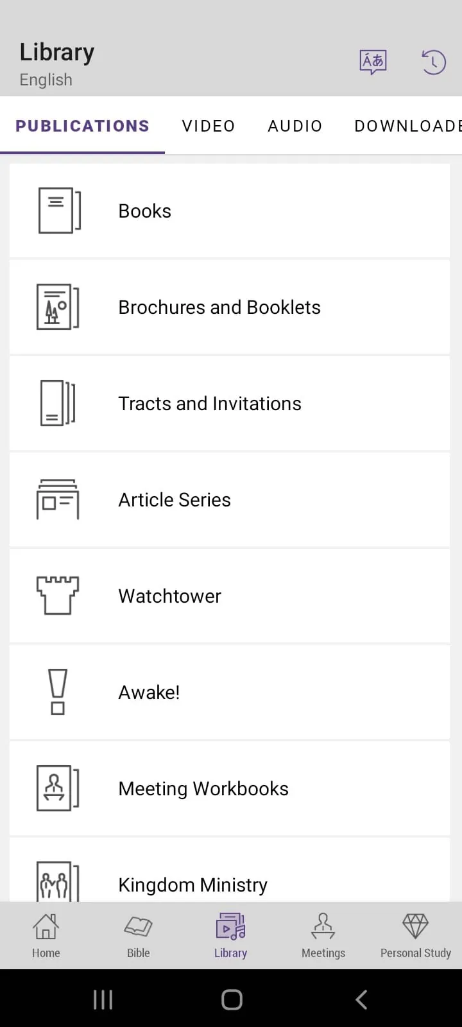Screen dimensions: 462x1027
Task: Tap the language selection icon
Action: coord(373,62)
